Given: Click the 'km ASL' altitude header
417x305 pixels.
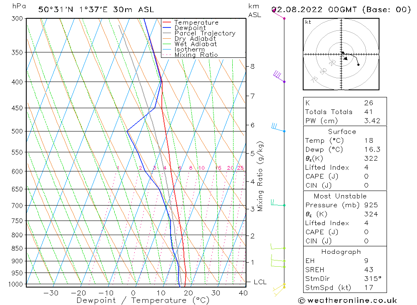Looking at the screenshot, I should (x=254, y=11).
